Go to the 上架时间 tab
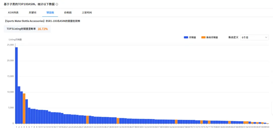The width and height of the screenshot is (273, 131). click(87, 13)
